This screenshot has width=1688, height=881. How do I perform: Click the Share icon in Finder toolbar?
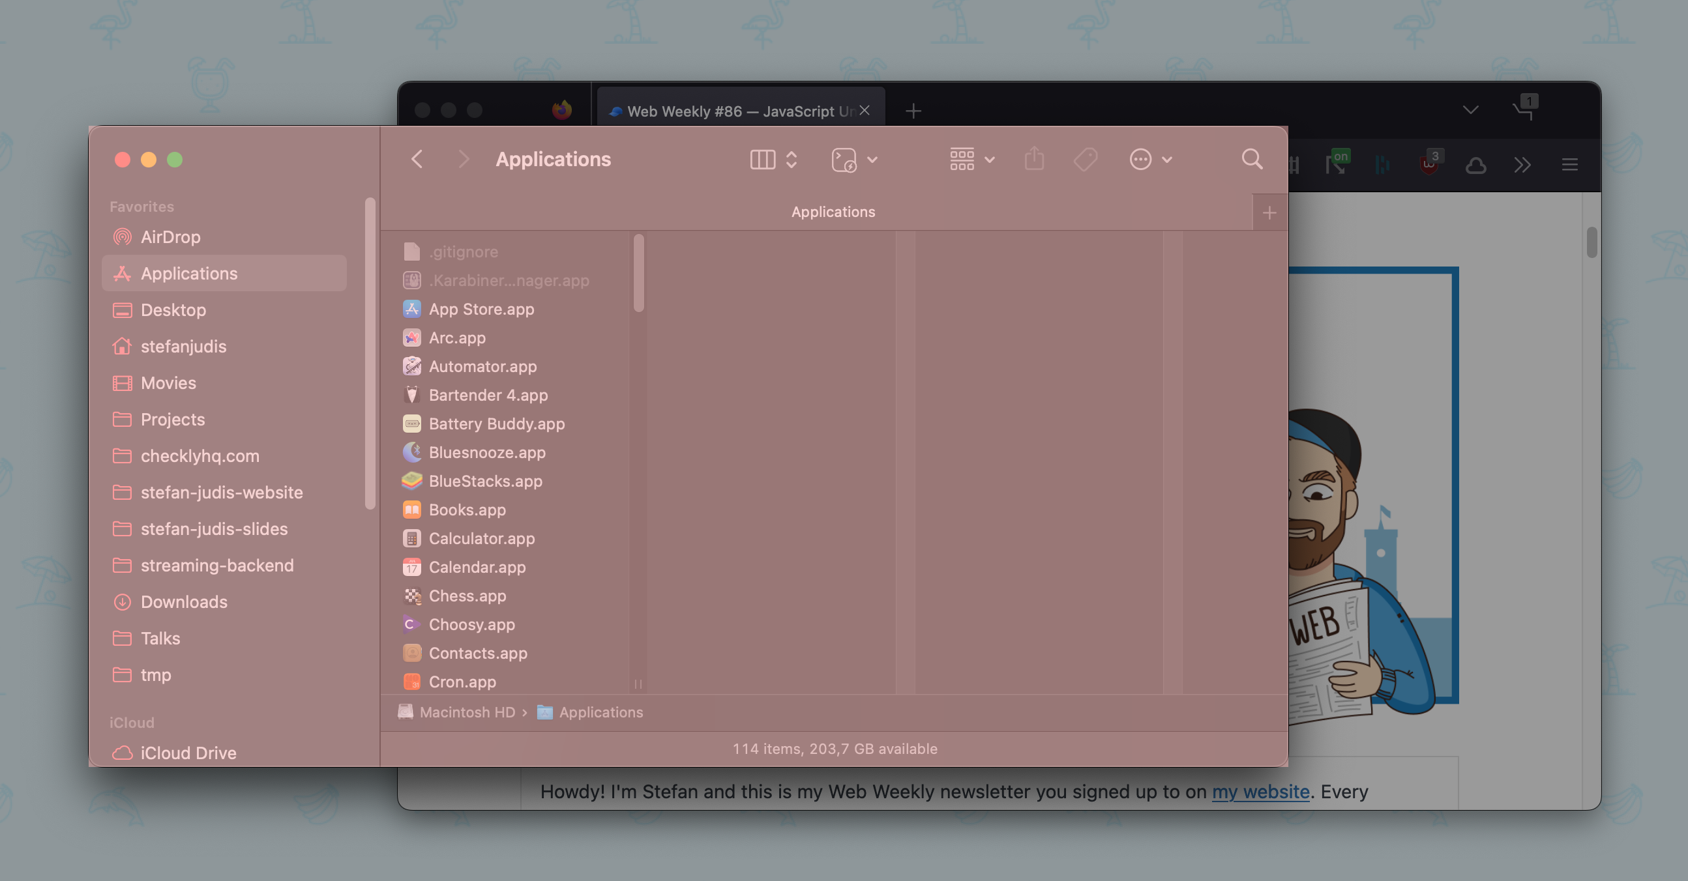(1034, 158)
